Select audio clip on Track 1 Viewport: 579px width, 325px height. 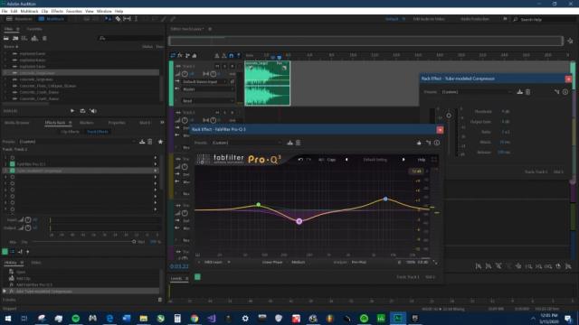click(268, 84)
